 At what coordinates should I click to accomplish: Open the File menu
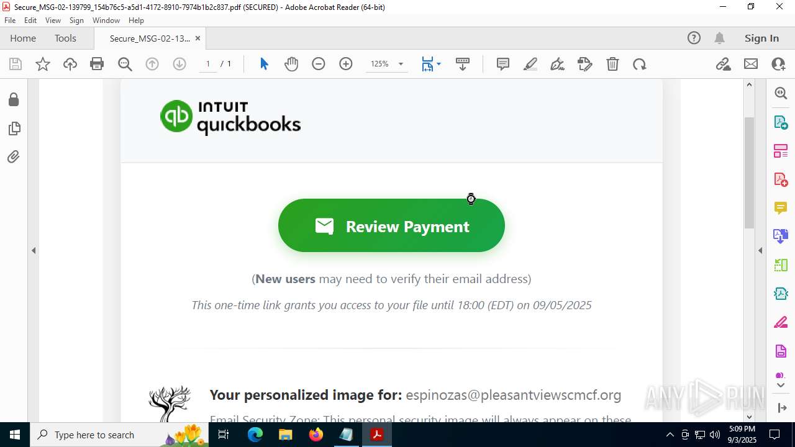pos(10,20)
